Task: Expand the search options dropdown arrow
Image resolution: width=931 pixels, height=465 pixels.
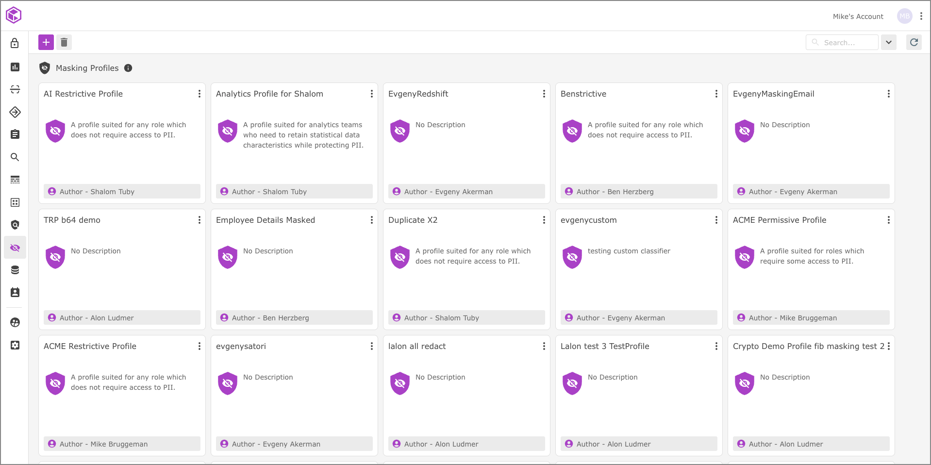Action: click(x=888, y=42)
